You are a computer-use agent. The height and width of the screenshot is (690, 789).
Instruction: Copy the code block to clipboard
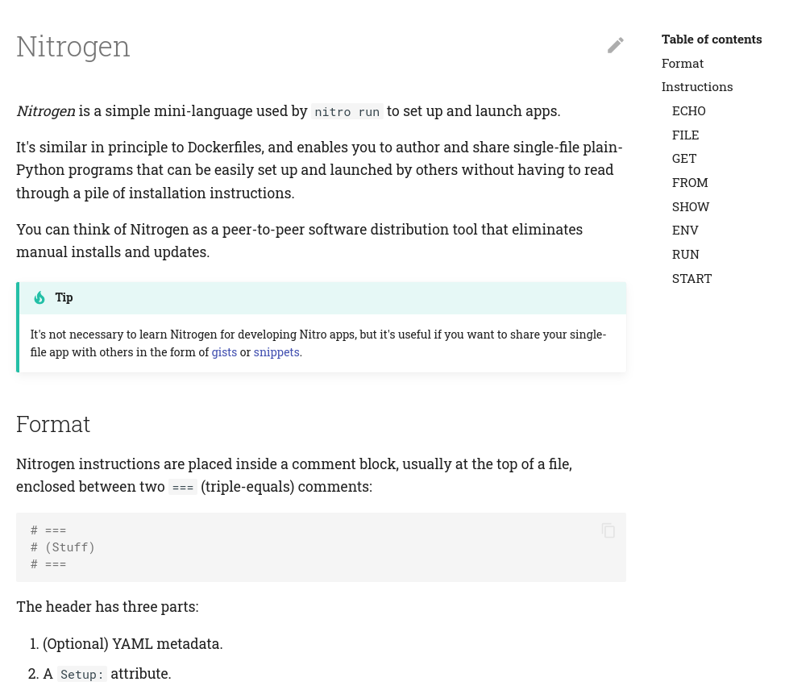(608, 530)
